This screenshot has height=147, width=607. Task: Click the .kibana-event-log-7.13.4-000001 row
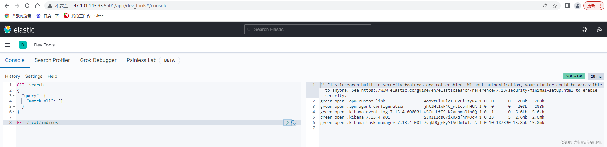432,112
